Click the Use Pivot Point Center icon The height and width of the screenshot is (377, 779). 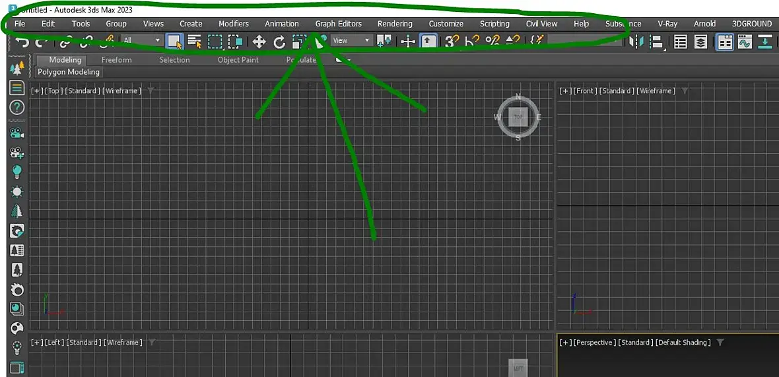click(x=384, y=41)
